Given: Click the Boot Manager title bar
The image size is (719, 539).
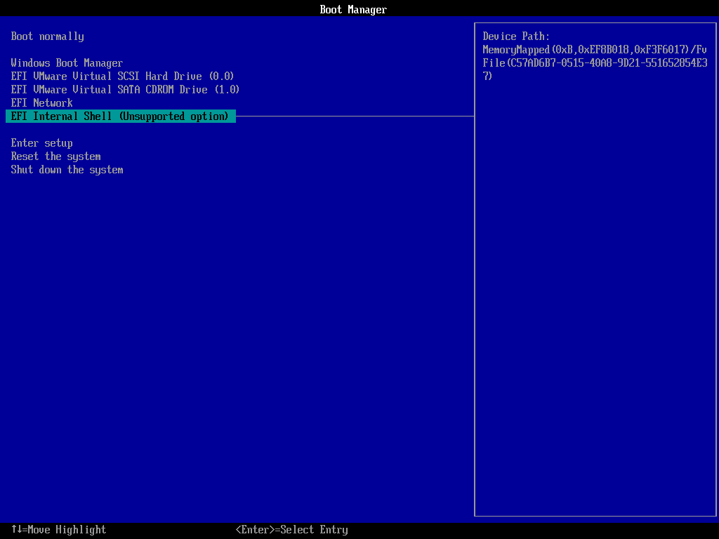Looking at the screenshot, I should coord(353,9).
